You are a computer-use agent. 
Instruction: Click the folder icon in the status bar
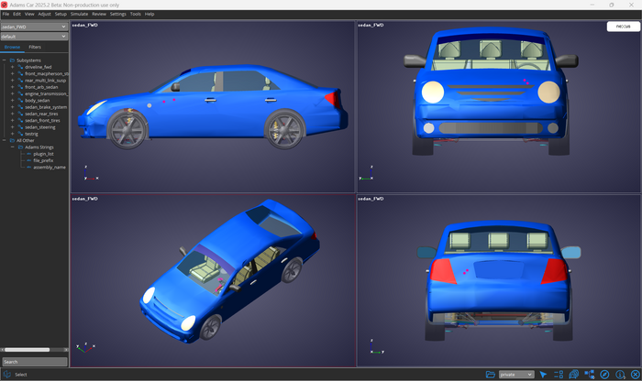point(491,375)
